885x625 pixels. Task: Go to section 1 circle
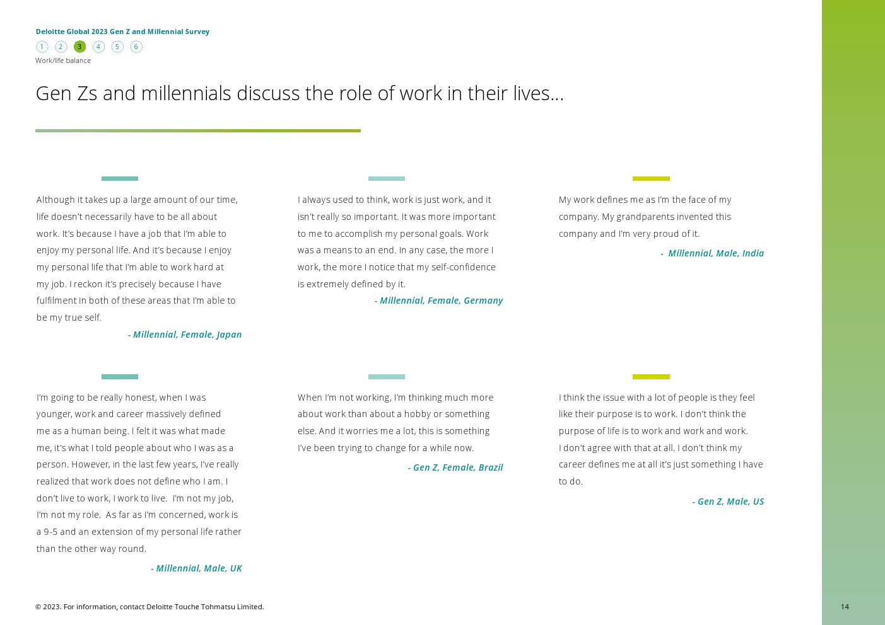coord(42,47)
